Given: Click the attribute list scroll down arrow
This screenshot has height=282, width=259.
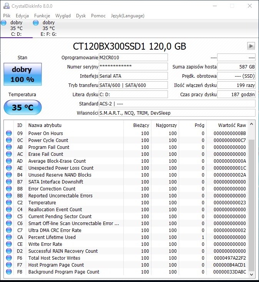Looking at the screenshot, I should tap(252, 274).
